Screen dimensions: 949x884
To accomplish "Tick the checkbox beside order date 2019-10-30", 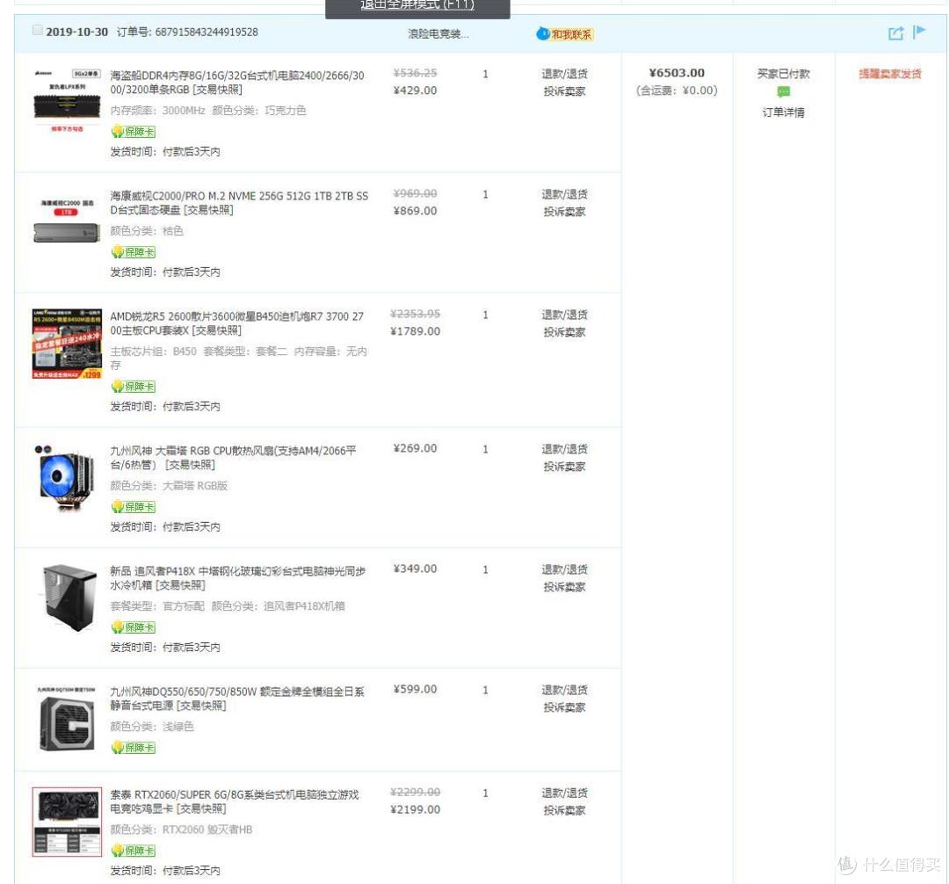I will (x=38, y=30).
